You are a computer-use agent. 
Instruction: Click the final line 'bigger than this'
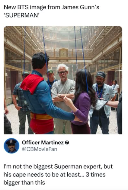pyautogui.click(x=24, y=182)
